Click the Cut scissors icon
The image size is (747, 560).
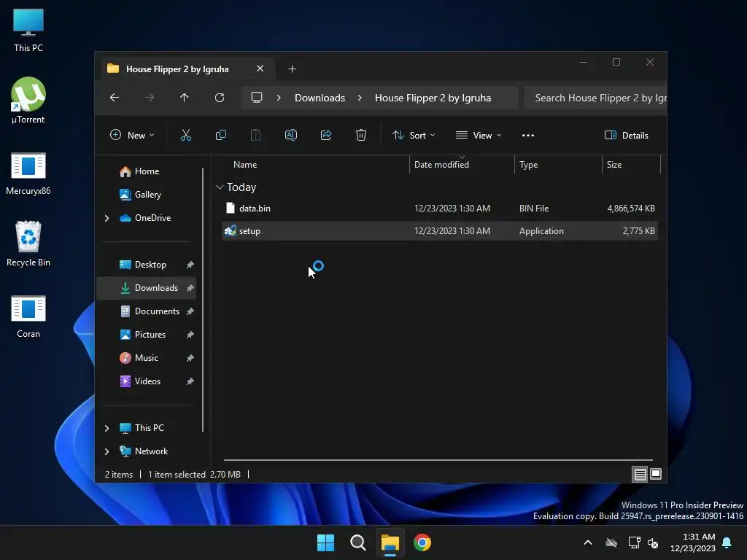pos(186,135)
